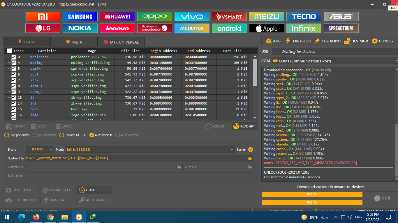Screen dimensions: 398x223
Task: Open Firefox from the taskbar
Action: (x=36, y=217)
